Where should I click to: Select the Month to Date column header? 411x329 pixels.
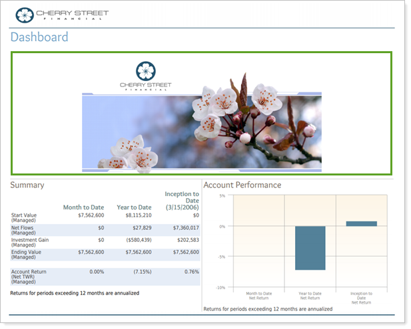pos(83,207)
